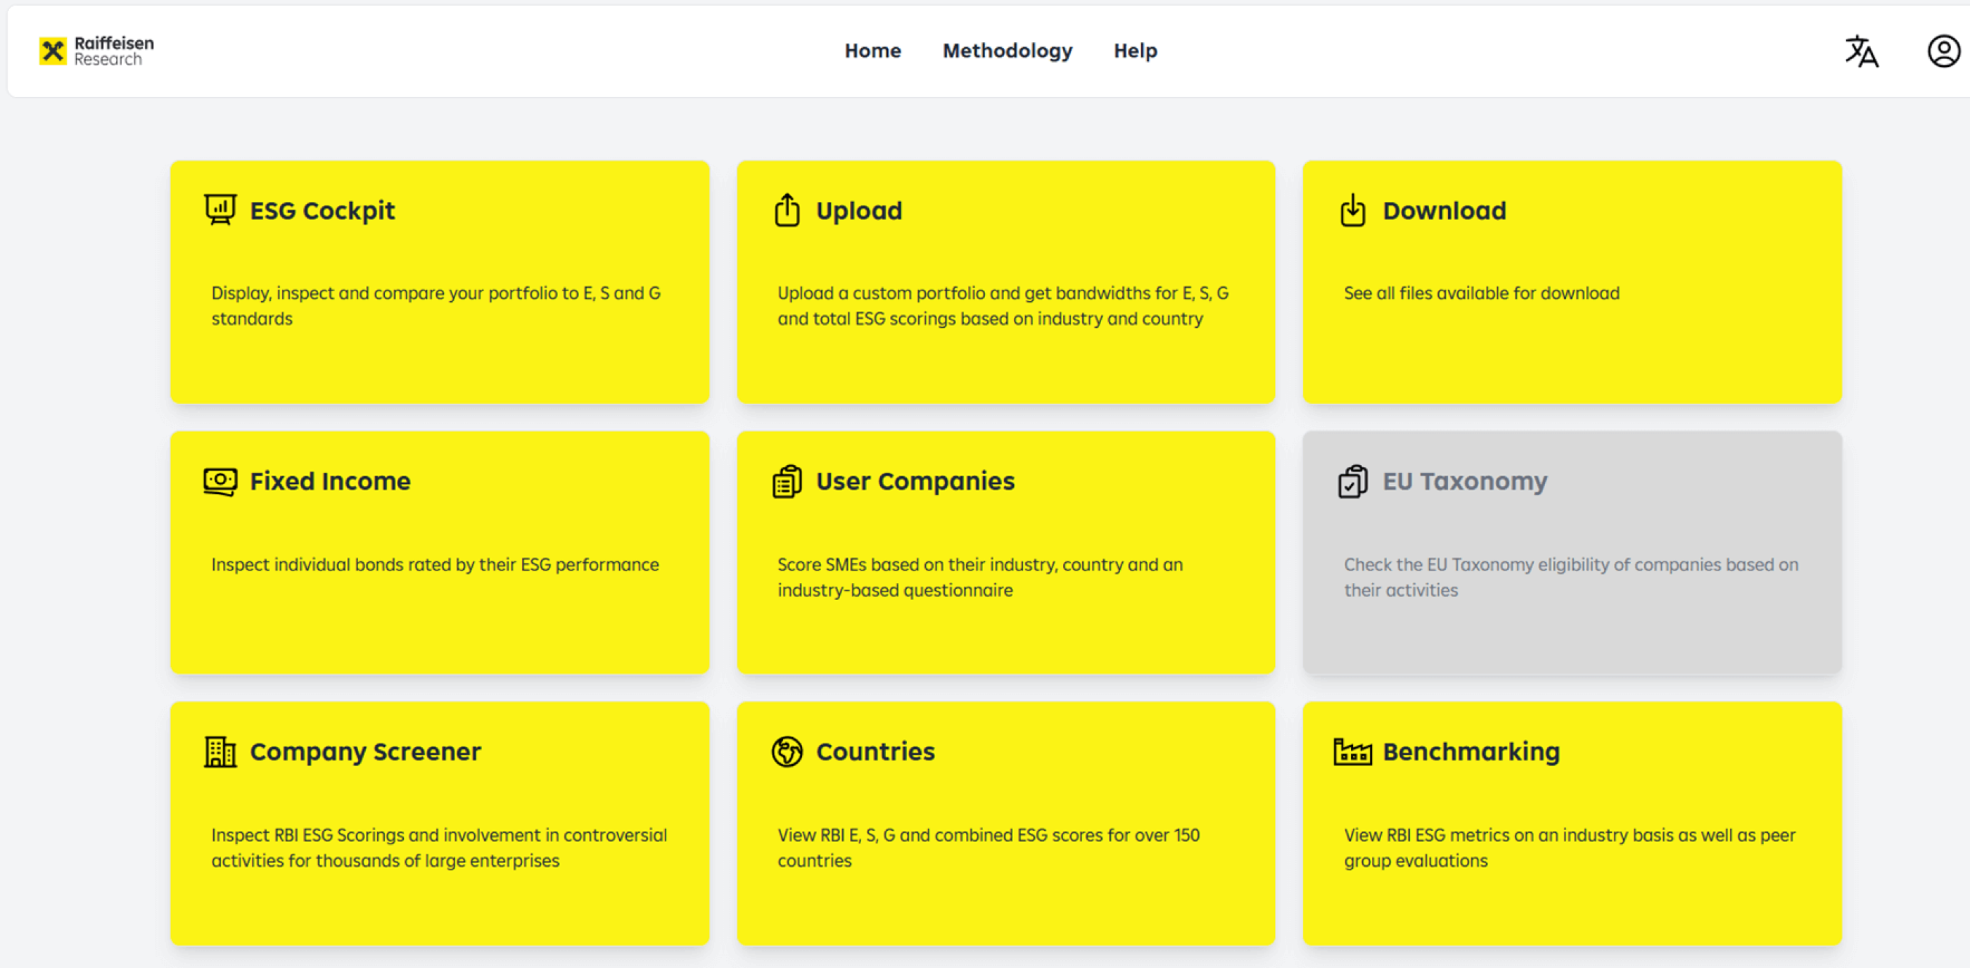Click the ESG Cockpit presentation chart icon
This screenshot has width=1970, height=968.
pyautogui.click(x=220, y=210)
